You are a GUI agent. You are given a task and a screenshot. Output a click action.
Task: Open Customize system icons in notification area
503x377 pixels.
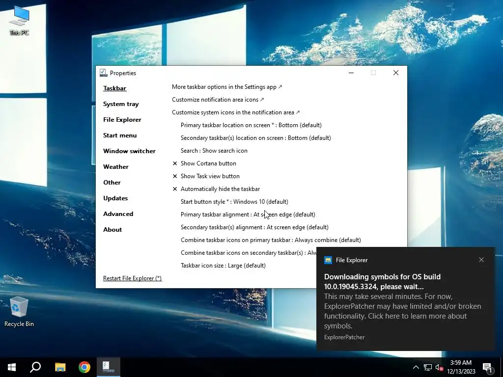[x=236, y=112]
